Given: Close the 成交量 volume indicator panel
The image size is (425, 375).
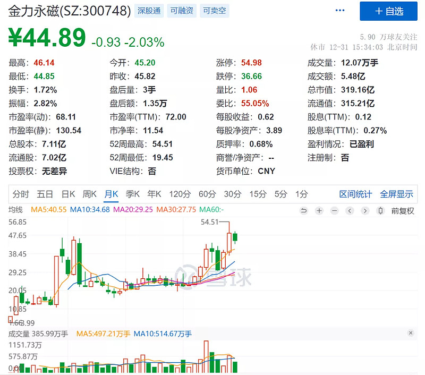Looking at the screenshot, I should point(411,333).
